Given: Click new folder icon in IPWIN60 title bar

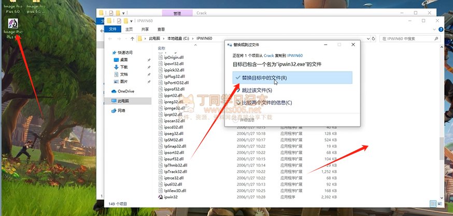Looking at the screenshot, I should 125,21.
